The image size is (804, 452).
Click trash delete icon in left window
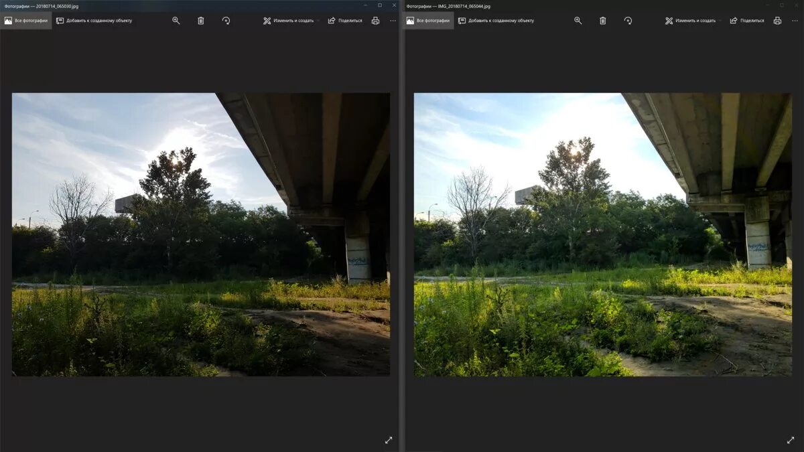201,21
